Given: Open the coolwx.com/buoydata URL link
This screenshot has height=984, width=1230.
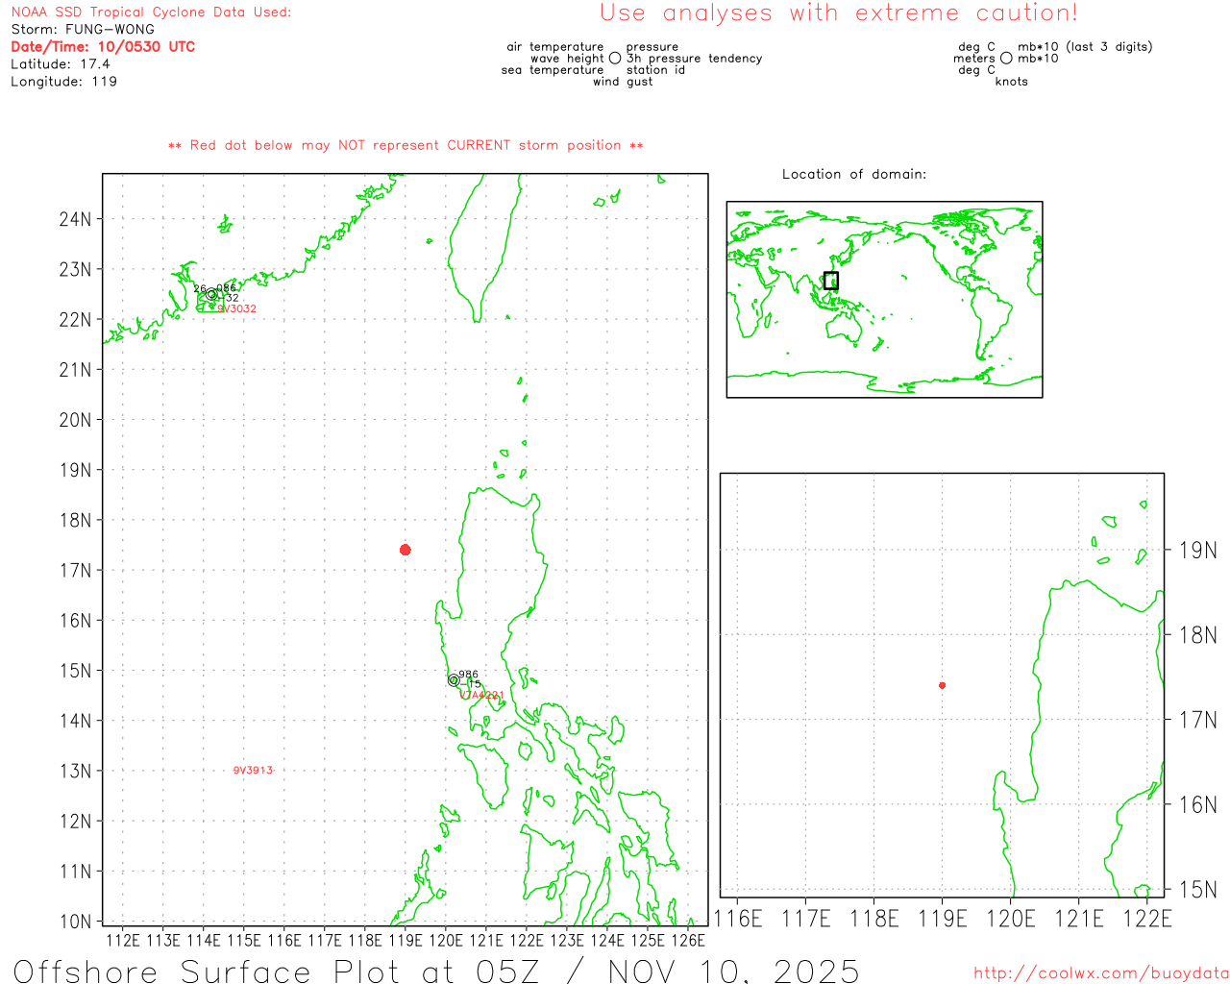Looking at the screenshot, I should (1101, 973).
